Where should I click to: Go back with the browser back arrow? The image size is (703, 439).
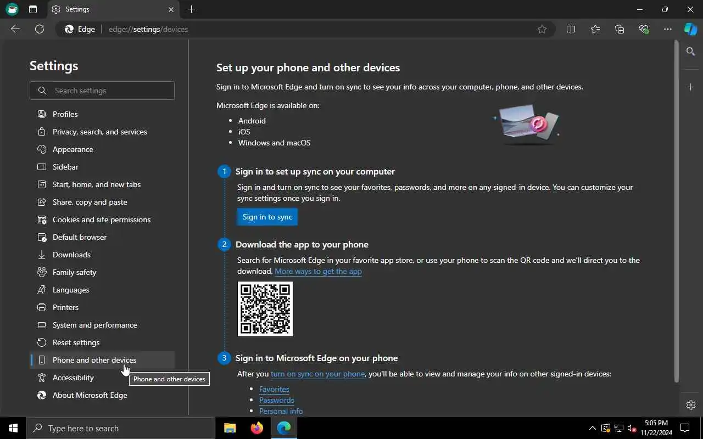[x=15, y=29]
